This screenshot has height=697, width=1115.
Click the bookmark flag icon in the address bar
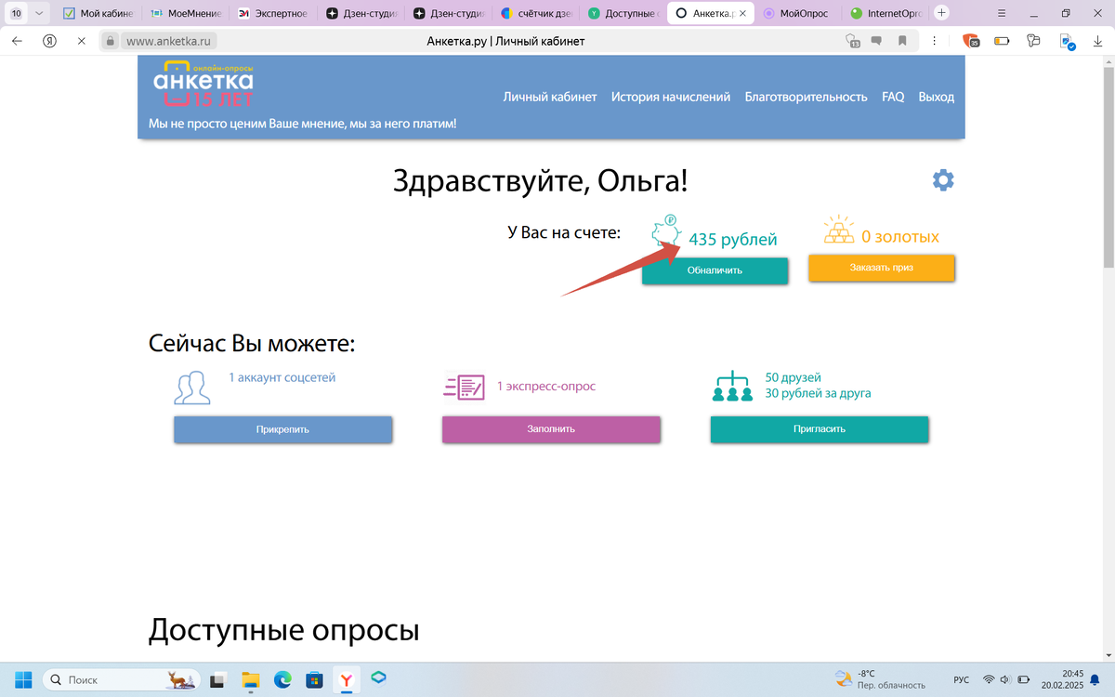[x=901, y=41]
